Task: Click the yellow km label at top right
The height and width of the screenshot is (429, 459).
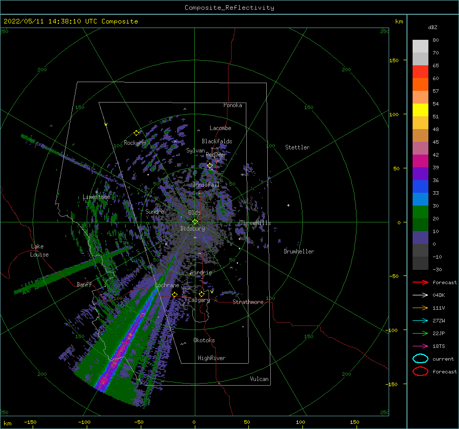Action: click(399, 21)
